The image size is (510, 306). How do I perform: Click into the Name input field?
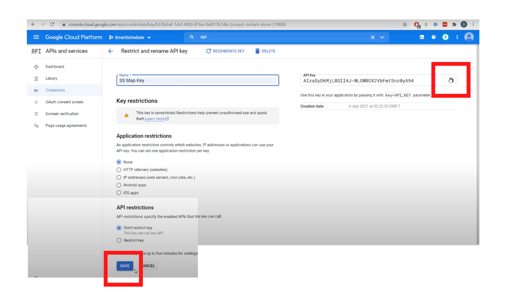[197, 81]
